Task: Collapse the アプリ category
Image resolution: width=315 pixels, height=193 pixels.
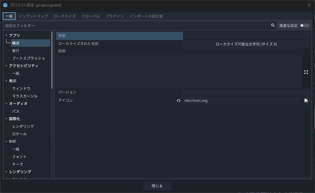Action: click(x=6, y=36)
